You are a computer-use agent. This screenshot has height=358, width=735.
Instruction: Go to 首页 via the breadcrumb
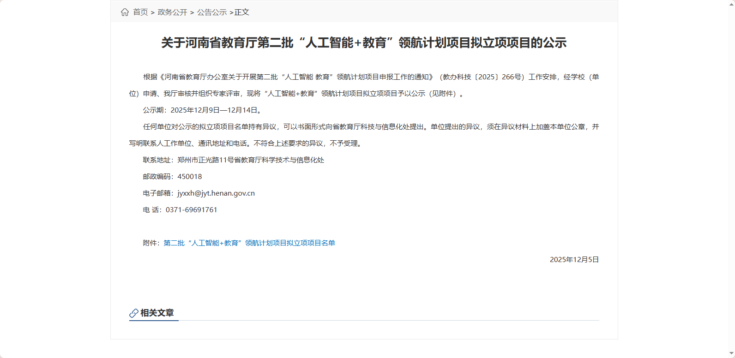pos(140,12)
